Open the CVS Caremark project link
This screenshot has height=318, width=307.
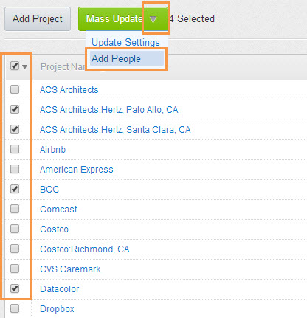tap(70, 269)
